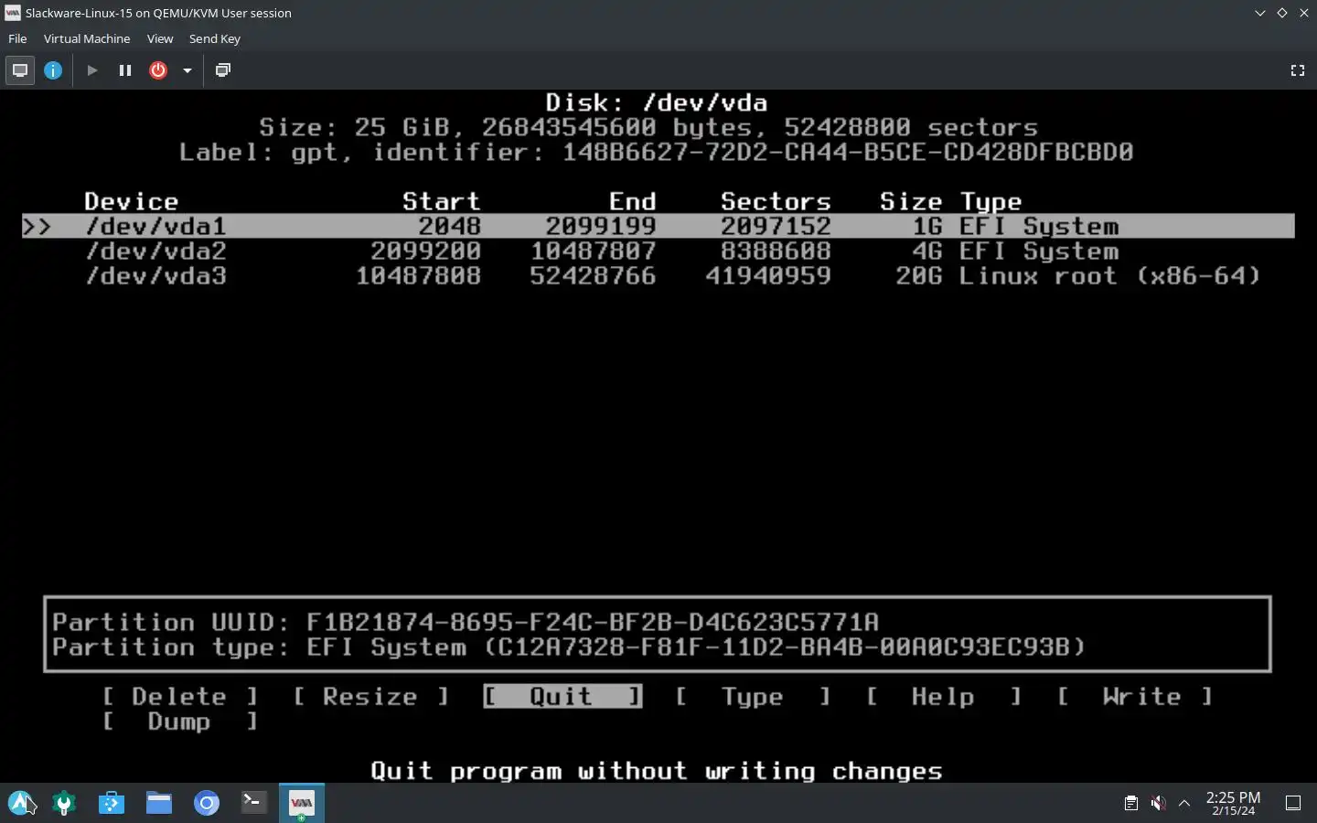Click the Linux root (x86-64) type
The image size is (1317, 823).
1110,275
